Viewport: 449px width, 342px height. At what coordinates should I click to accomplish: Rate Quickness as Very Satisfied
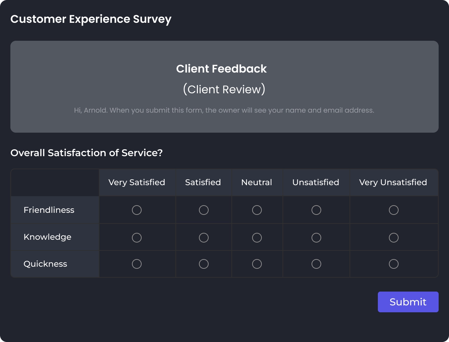pos(137,264)
